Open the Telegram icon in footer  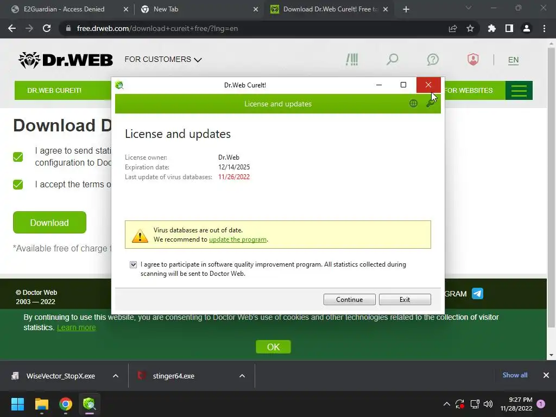coord(477,294)
